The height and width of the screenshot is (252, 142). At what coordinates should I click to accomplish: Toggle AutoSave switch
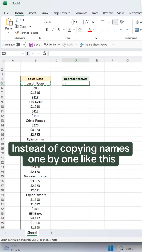pyautogui.click(x=21, y=45)
